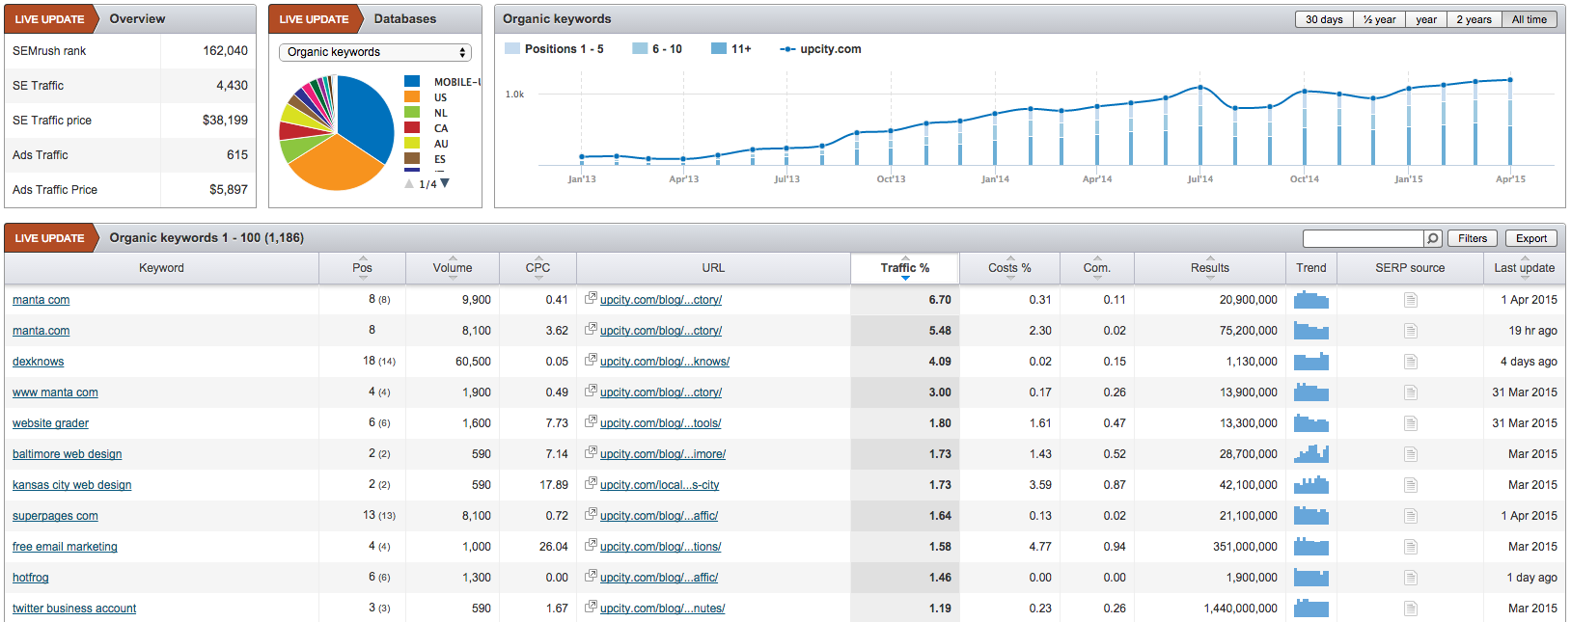
Task: Open SERP source snapshot for manta com row
Action: point(1410,300)
